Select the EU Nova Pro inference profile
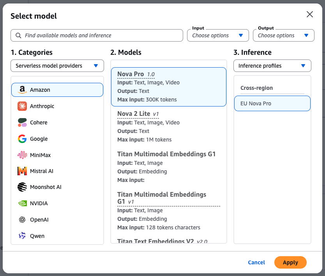The width and height of the screenshot is (325, 276). coord(272,103)
